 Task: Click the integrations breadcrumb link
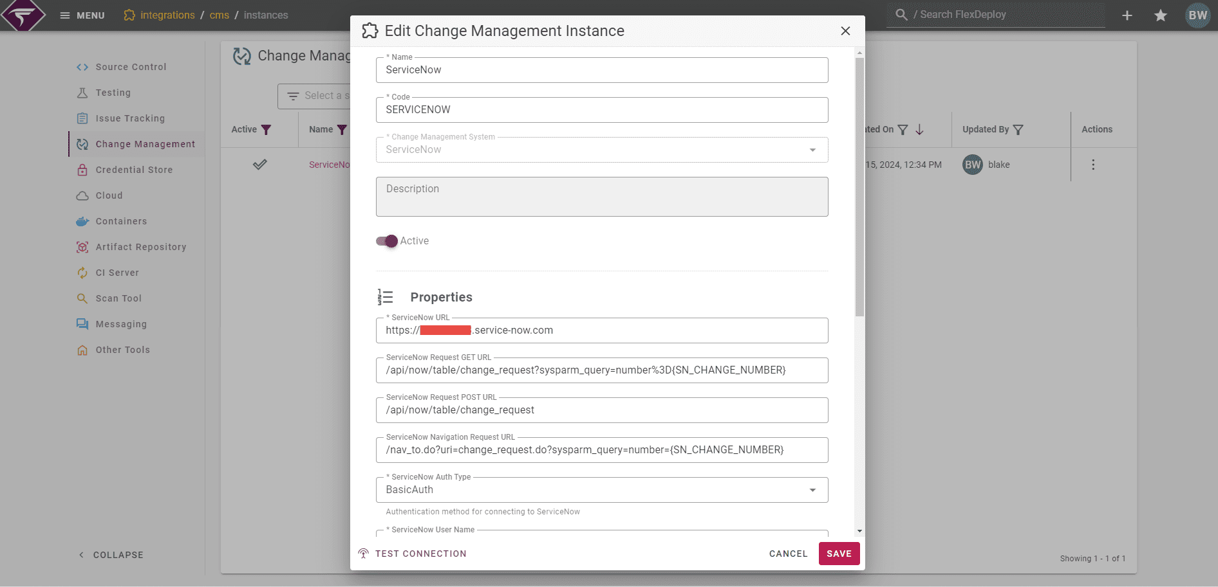click(167, 15)
